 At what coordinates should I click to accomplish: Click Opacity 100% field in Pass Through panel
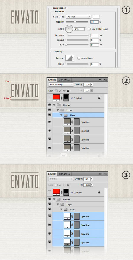pos(87,84)
